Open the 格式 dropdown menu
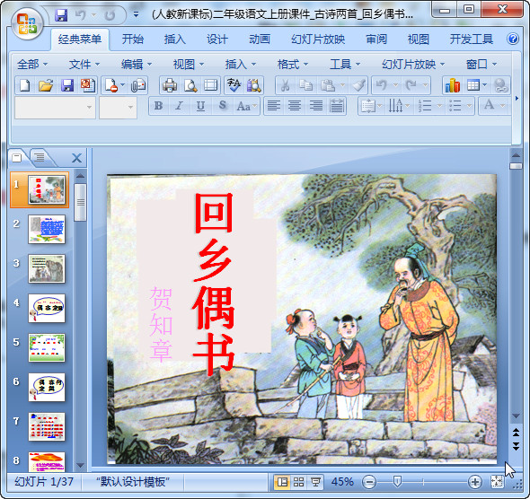Screen dimensions: 530x499 293,64
